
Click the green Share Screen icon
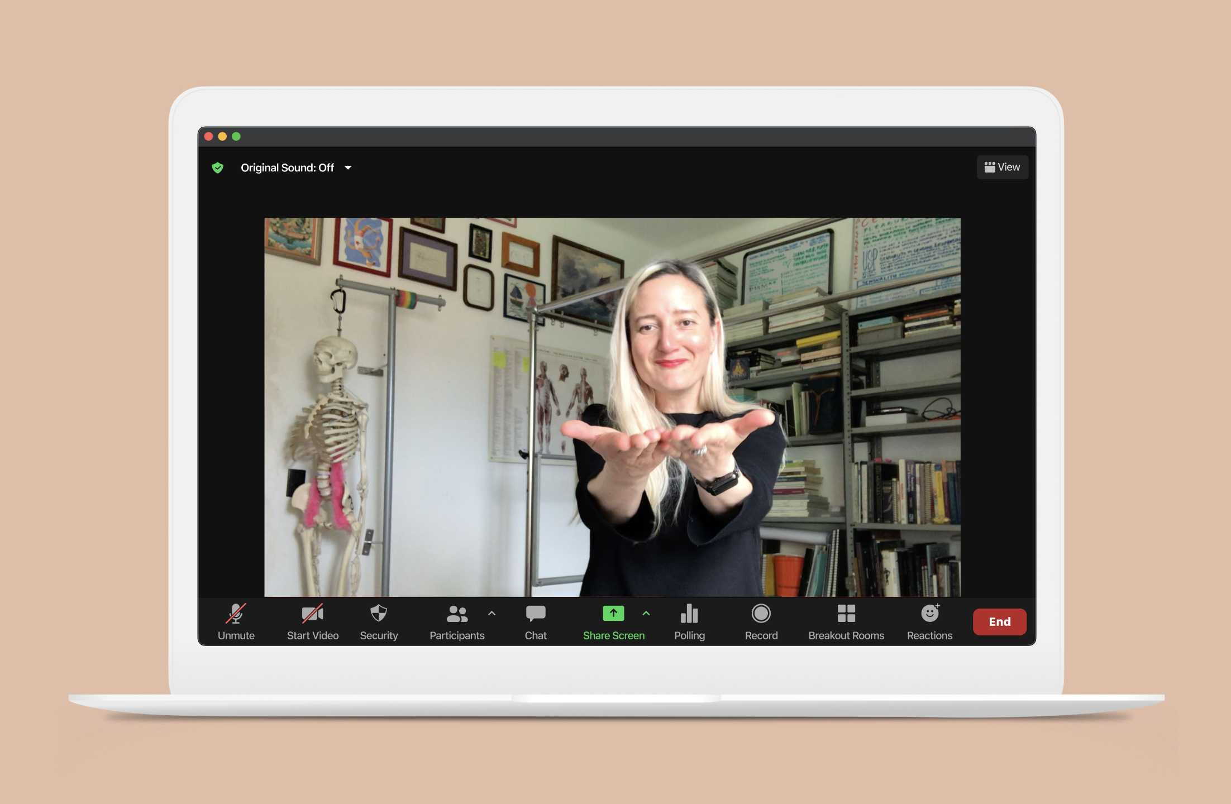[613, 614]
